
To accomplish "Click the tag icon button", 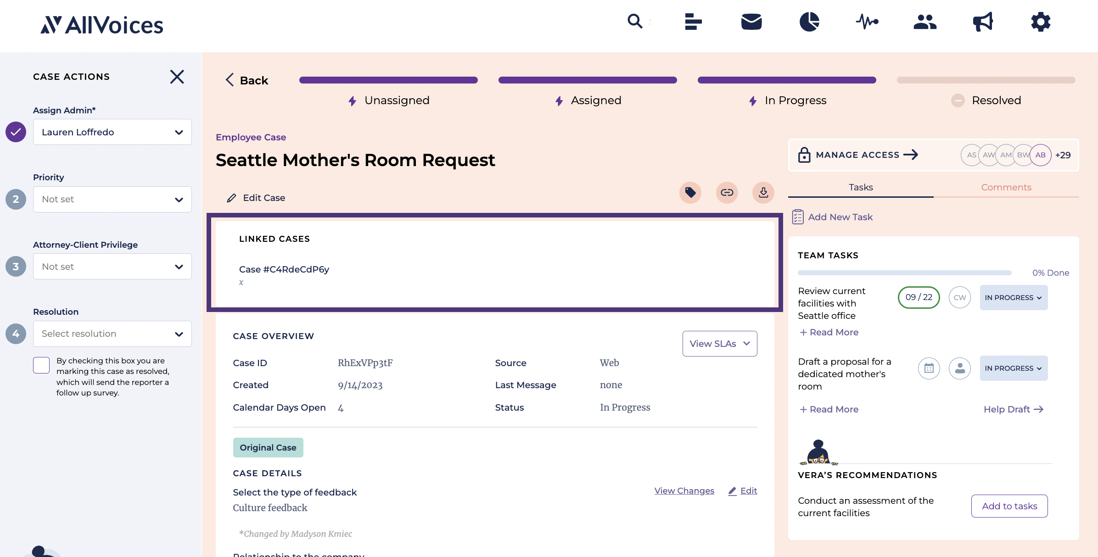I will 690,193.
